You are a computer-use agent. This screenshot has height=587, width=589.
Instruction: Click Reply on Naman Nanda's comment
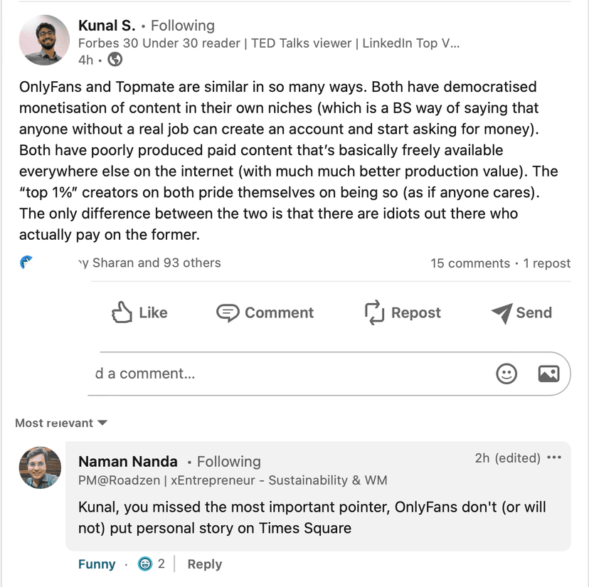[205, 564]
